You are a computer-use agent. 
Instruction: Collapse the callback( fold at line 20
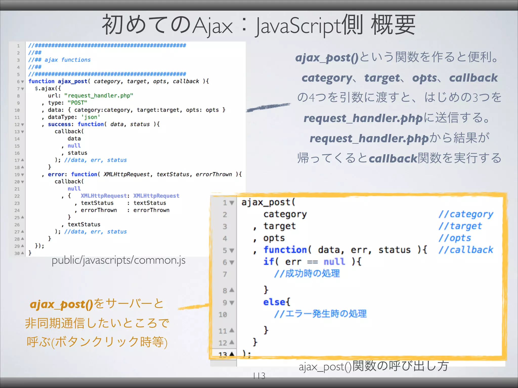point(23,182)
